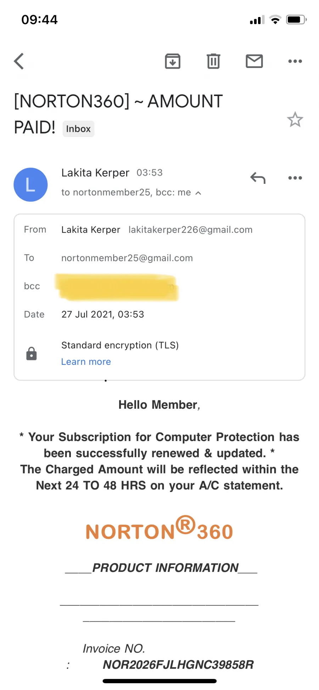Tap the blue L sender avatar
The width and height of the screenshot is (319, 690).
point(30,185)
